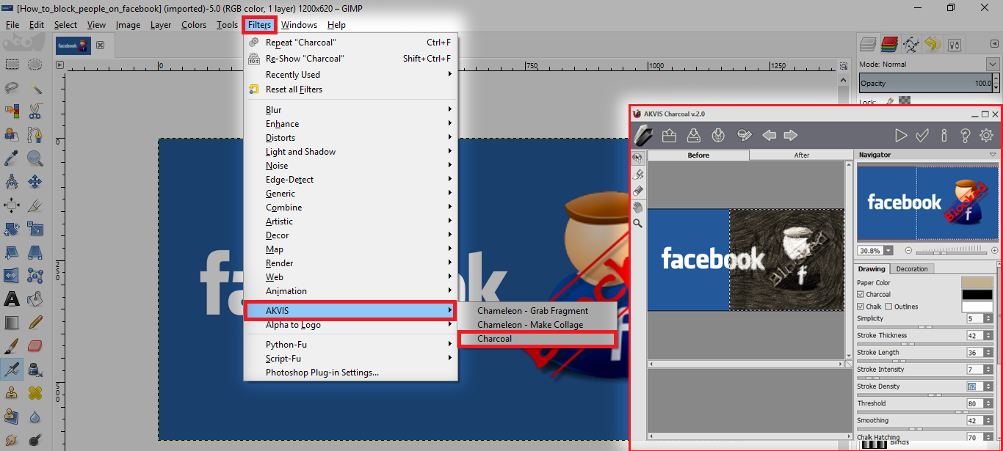This screenshot has height=451, width=1003.
Task: Open the Windows menu
Action: [299, 25]
